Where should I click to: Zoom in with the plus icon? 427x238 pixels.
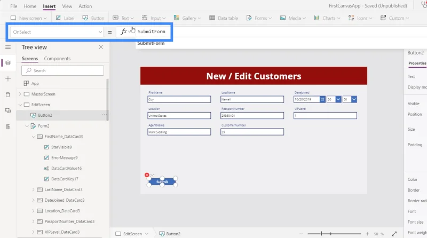coord(367,234)
